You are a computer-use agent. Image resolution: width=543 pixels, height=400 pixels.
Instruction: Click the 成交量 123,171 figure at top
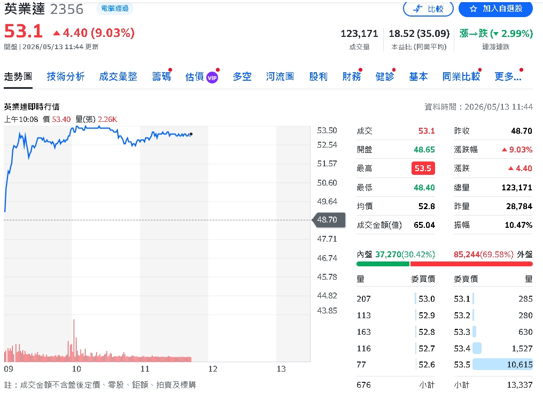[x=359, y=34]
